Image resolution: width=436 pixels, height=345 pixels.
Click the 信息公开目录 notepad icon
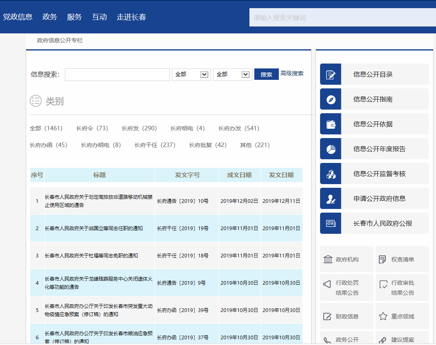tap(331, 75)
